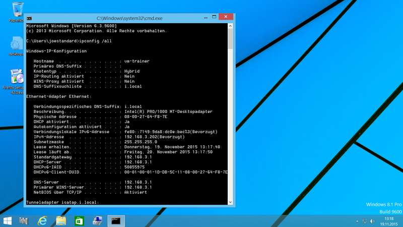Launch File Explorer from the taskbar
Image resolution: width=403 pixels, height=227 pixels.
pyautogui.click(x=61, y=220)
